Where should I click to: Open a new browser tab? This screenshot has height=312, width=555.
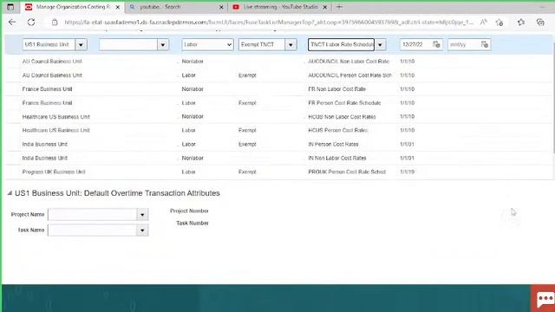click(339, 7)
